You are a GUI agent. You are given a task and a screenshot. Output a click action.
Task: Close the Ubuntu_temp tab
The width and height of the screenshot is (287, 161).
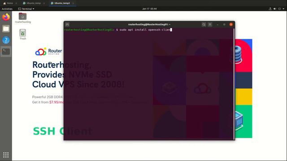(x=44, y=3)
